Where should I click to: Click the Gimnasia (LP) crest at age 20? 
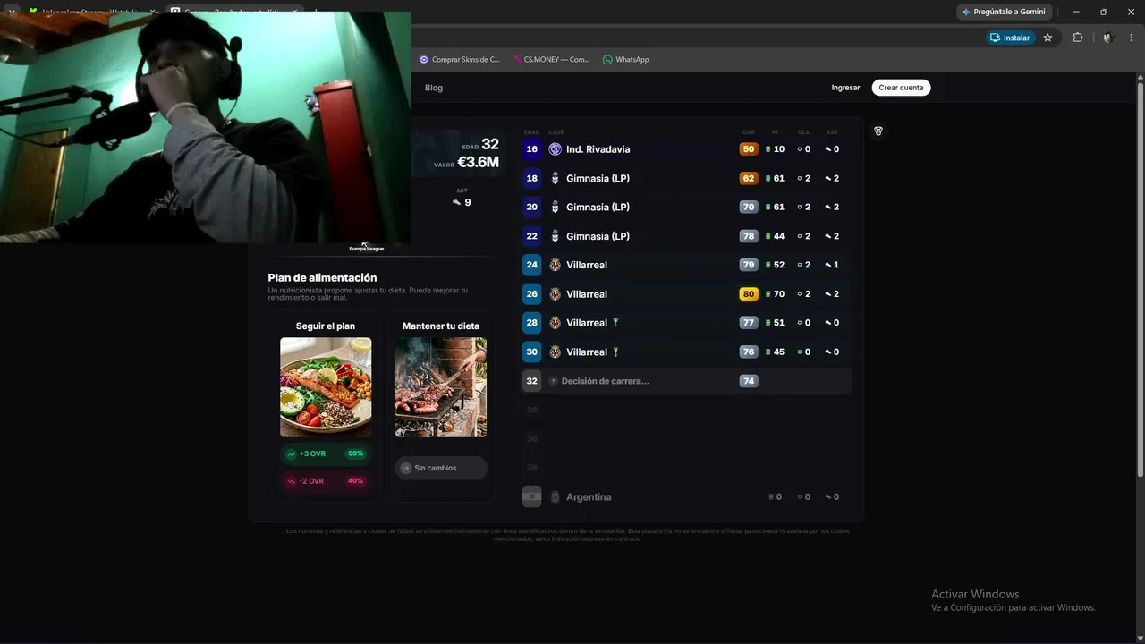pyautogui.click(x=556, y=207)
